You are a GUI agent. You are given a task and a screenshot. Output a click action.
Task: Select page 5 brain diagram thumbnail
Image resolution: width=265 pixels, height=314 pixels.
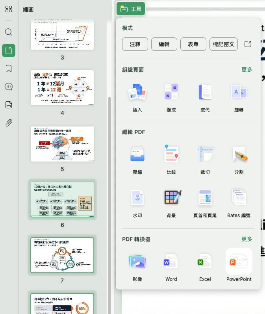click(62, 144)
